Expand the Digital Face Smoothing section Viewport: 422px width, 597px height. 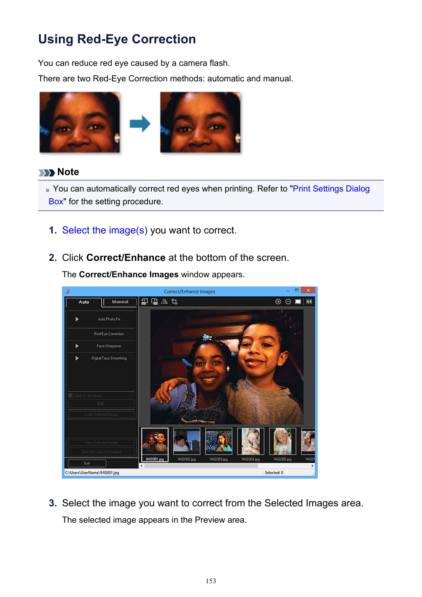pyautogui.click(x=77, y=358)
